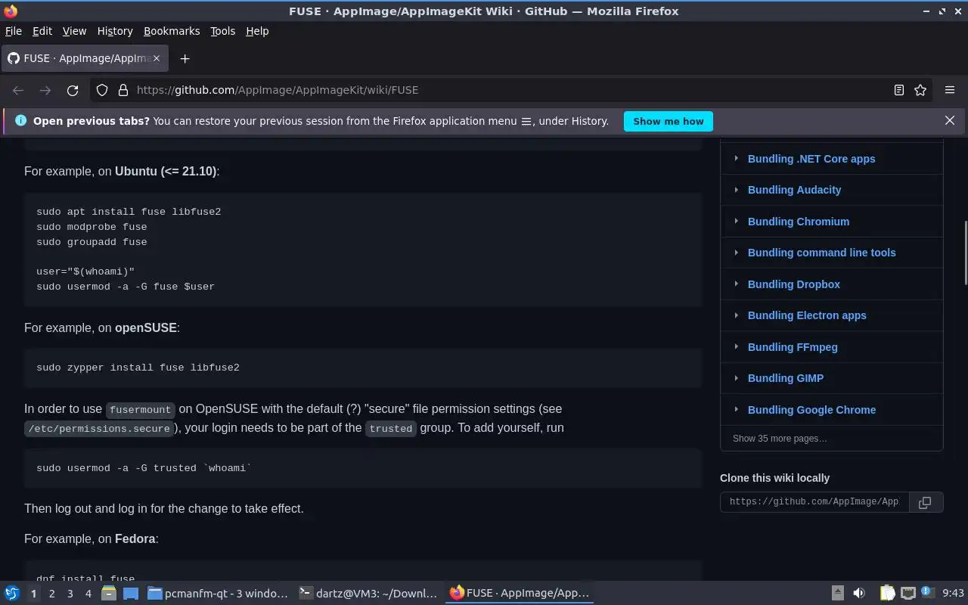Open the Firefox hamburger application menu
968x605 pixels.
click(x=950, y=90)
